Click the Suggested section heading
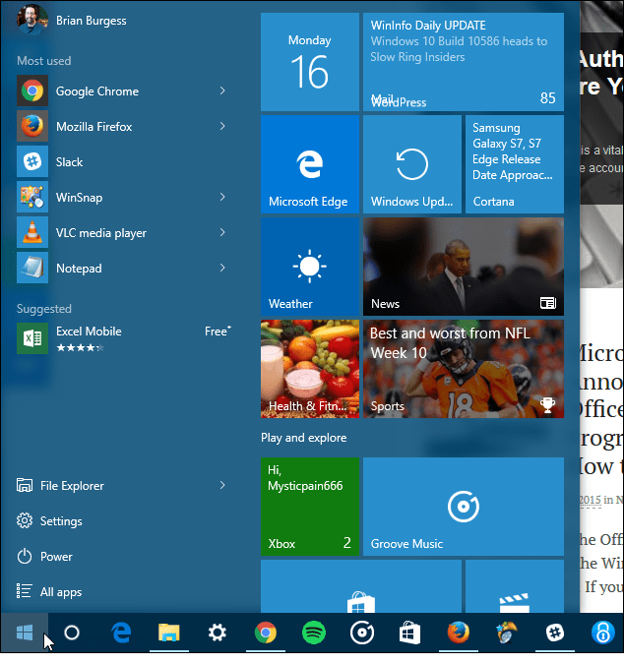Viewport: 624px width, 664px height. [x=44, y=309]
